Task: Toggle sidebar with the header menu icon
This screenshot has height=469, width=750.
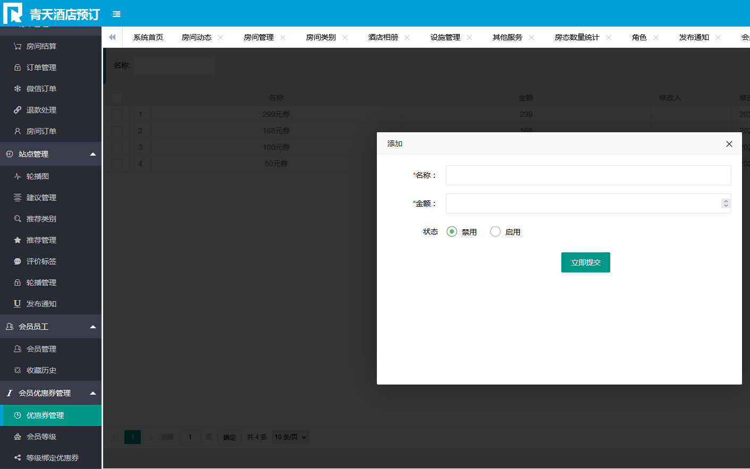Action: [116, 14]
